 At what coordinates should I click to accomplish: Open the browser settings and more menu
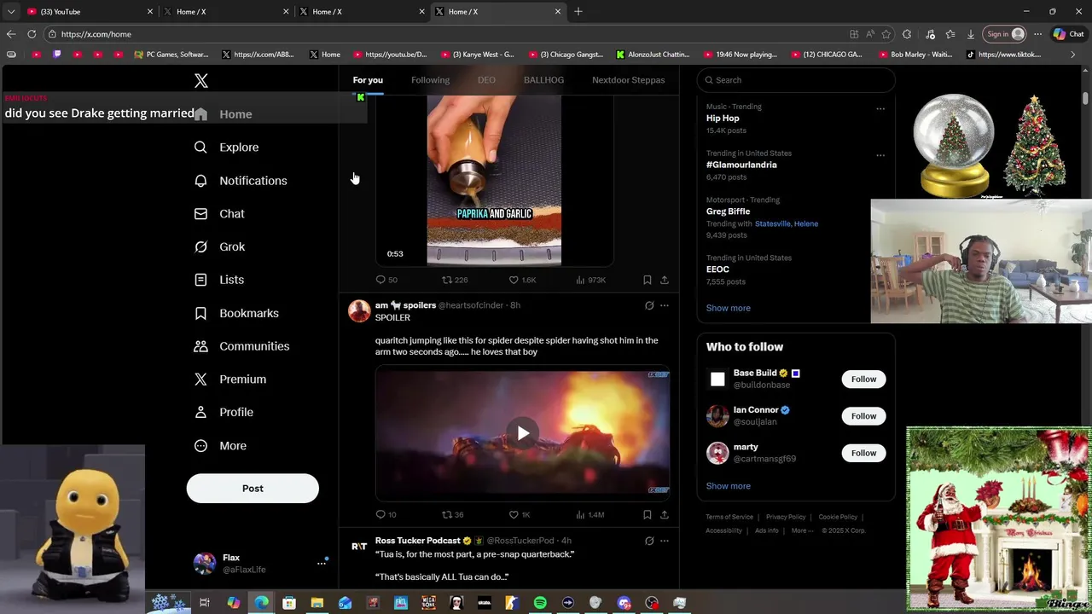pos(1037,34)
